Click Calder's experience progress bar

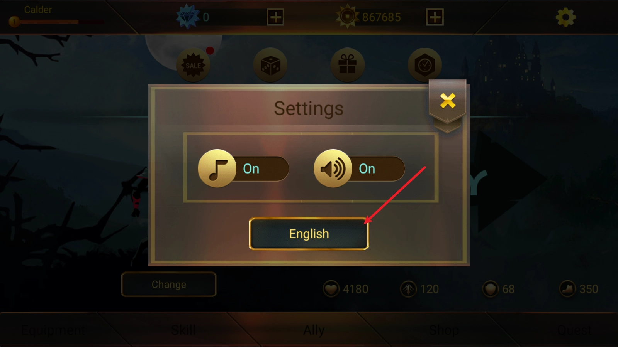[57, 22]
